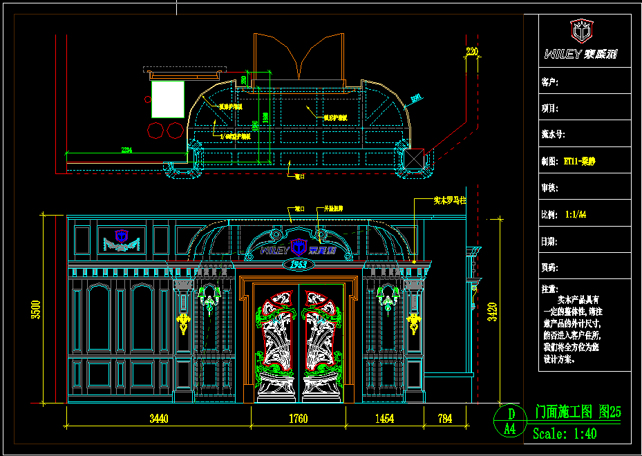Image resolution: width=642 pixels, height=456 pixels.
Task: Click the 'Scale: 1:40' text
Action: click(565, 435)
